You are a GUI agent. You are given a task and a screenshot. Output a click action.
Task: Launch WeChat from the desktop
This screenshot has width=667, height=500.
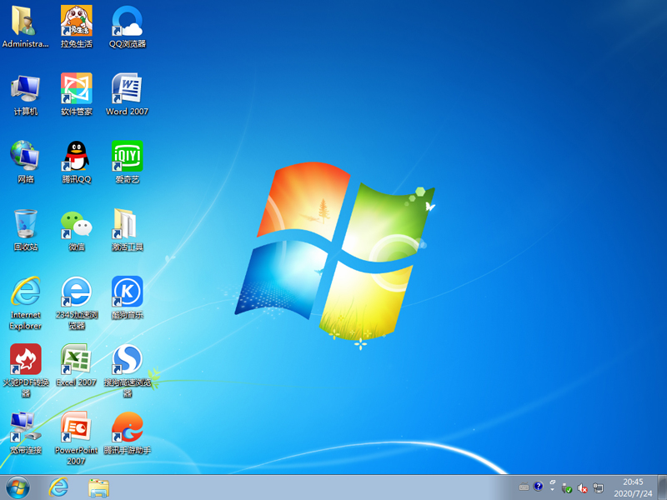tap(76, 225)
